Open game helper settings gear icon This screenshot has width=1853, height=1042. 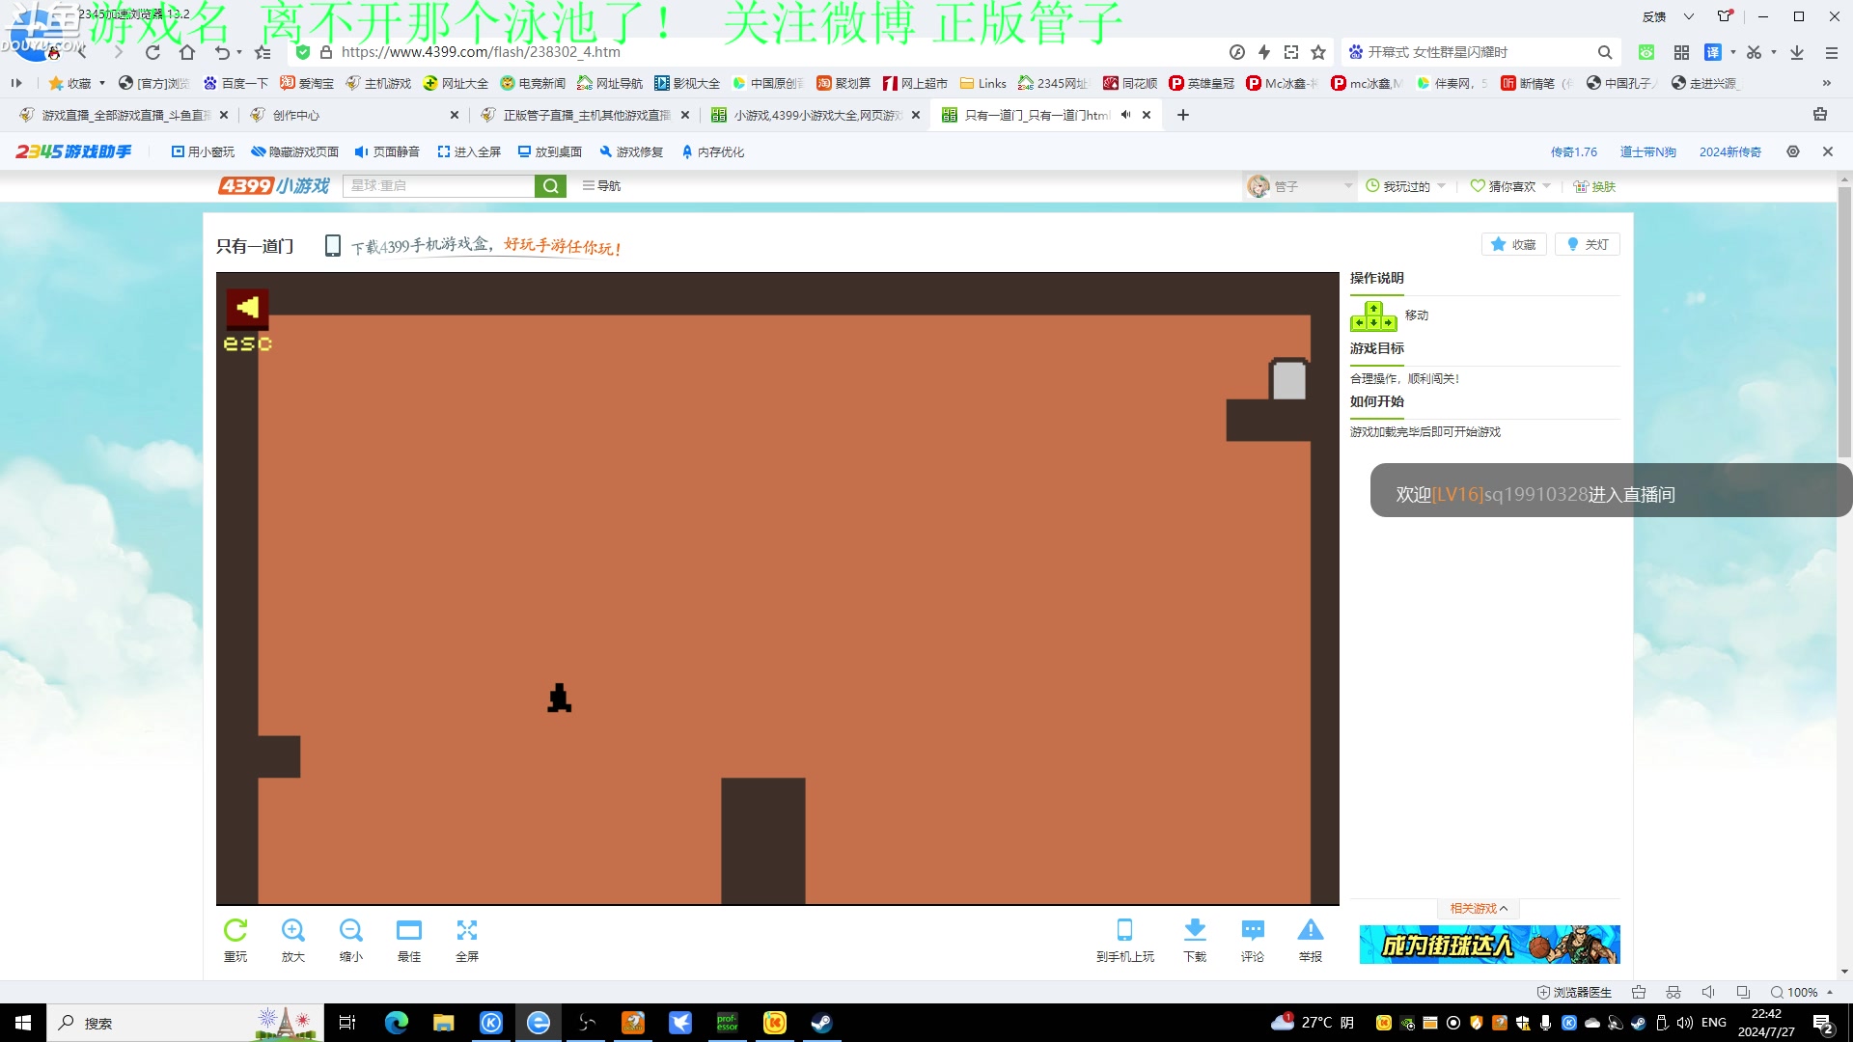click(x=1793, y=151)
